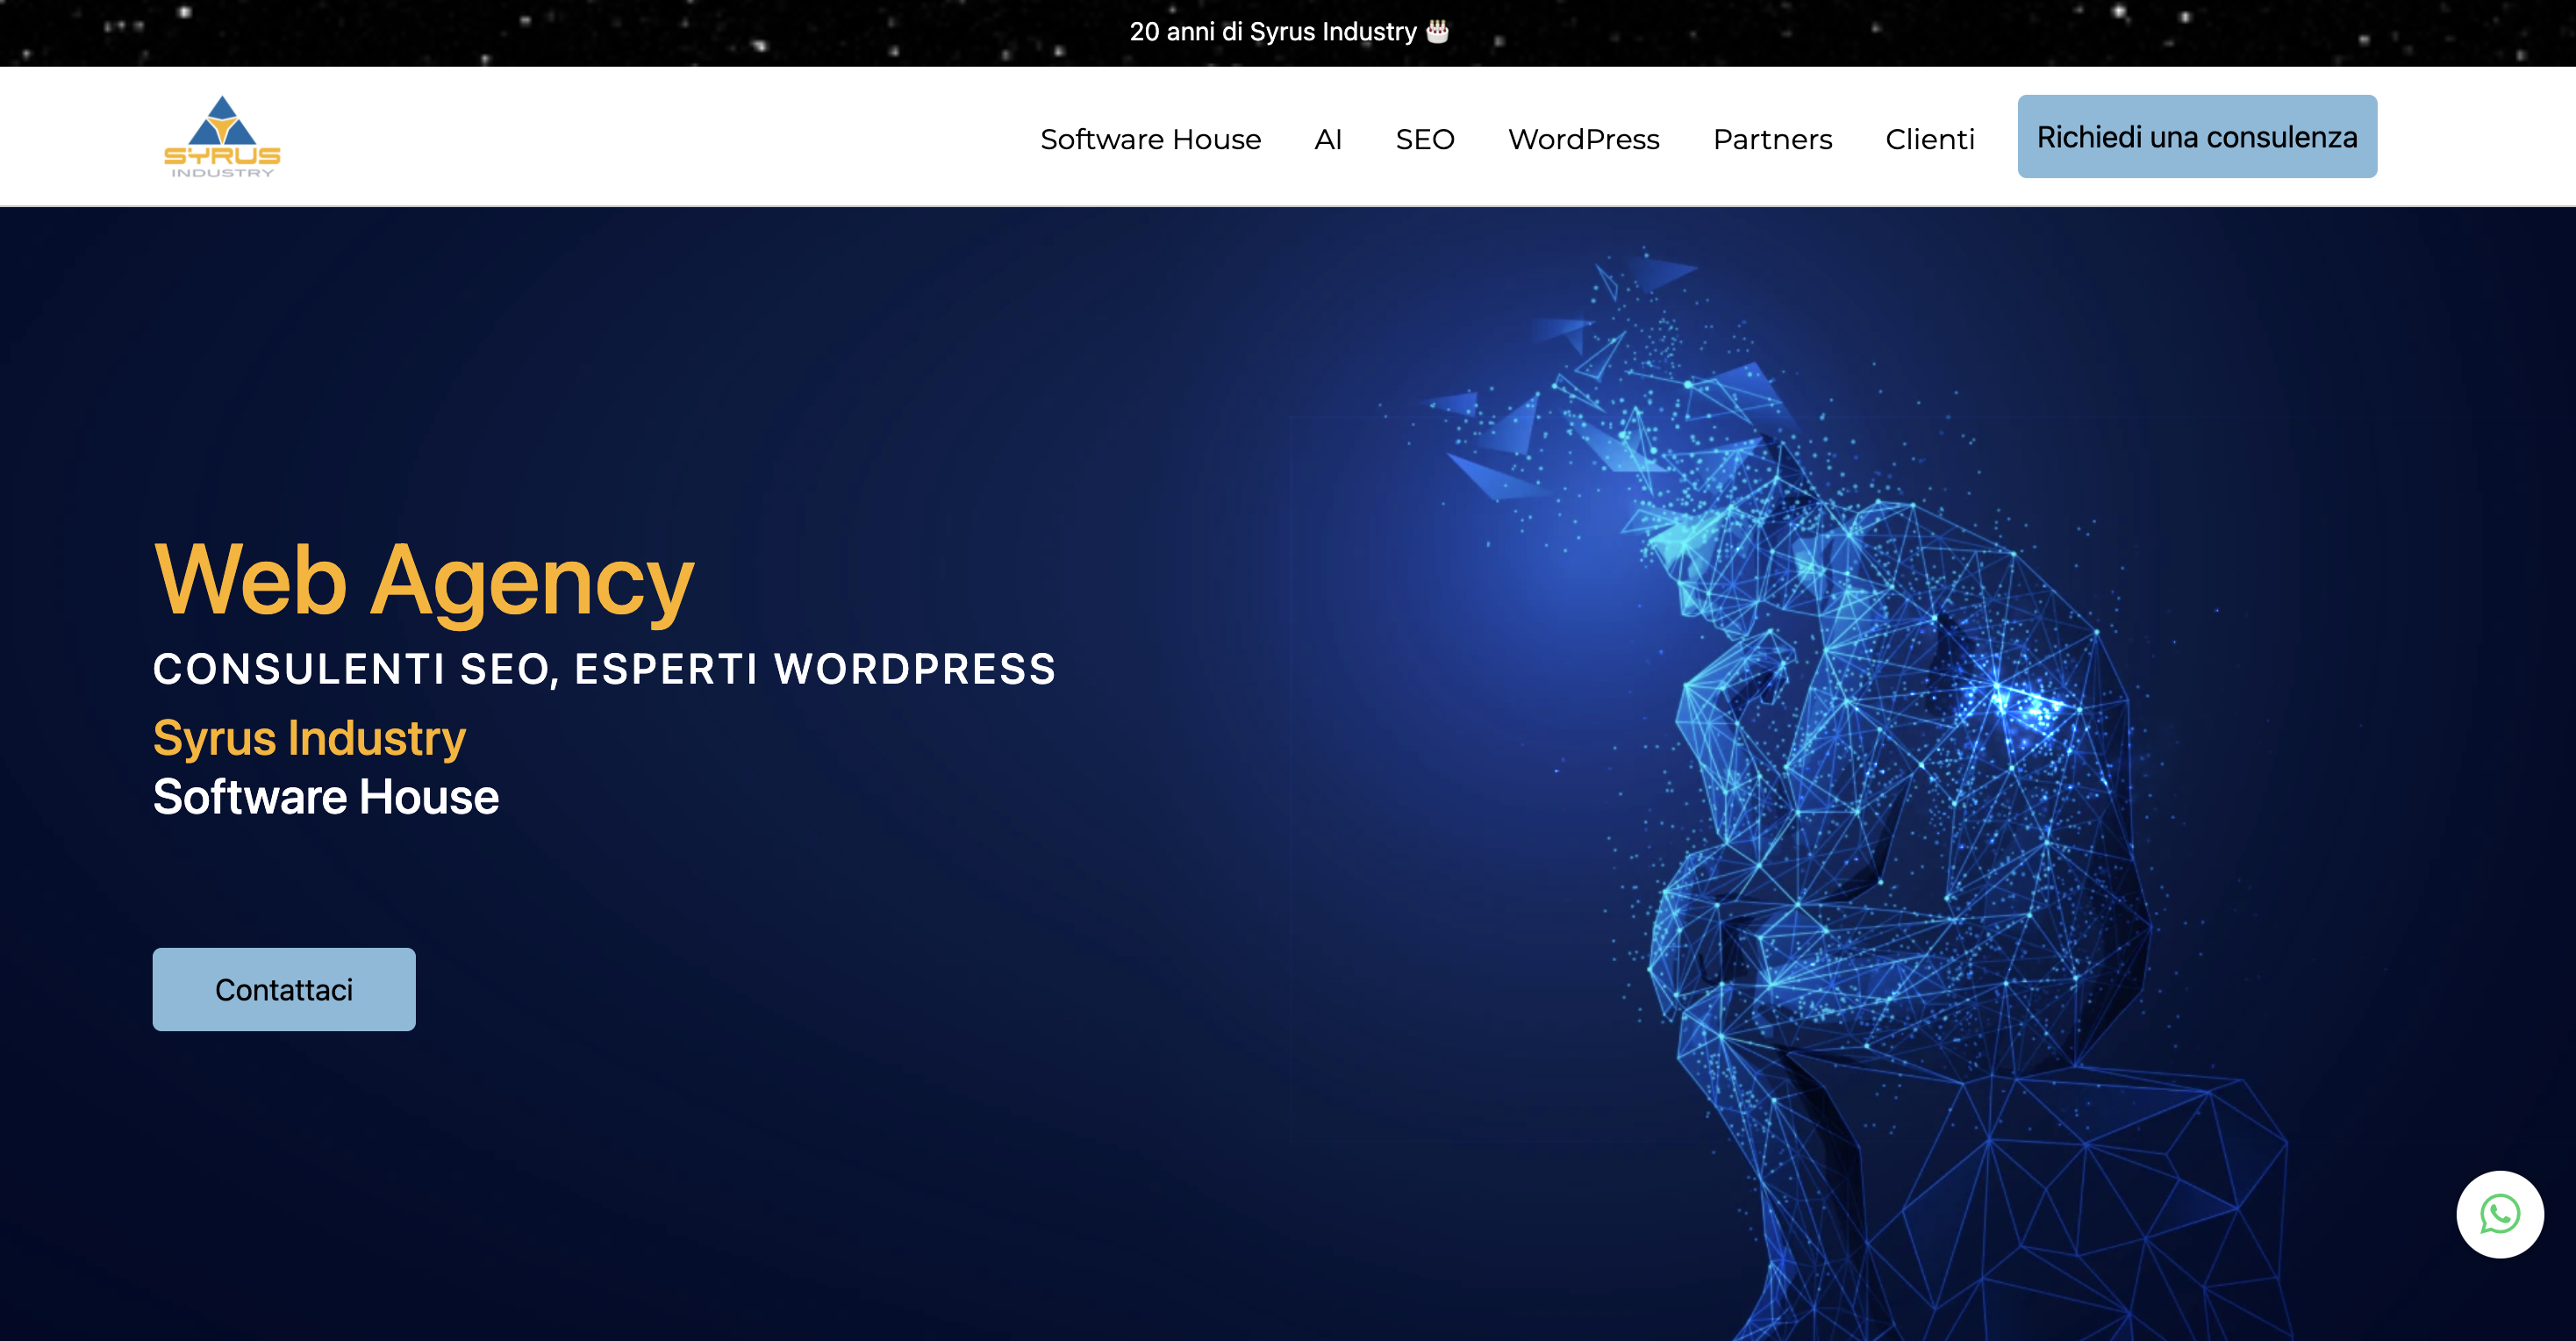Navigate to the Partners page
The image size is (2576, 1341).
tap(1772, 139)
